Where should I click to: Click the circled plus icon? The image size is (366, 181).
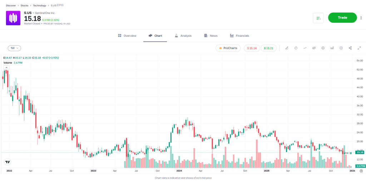tap(341, 48)
